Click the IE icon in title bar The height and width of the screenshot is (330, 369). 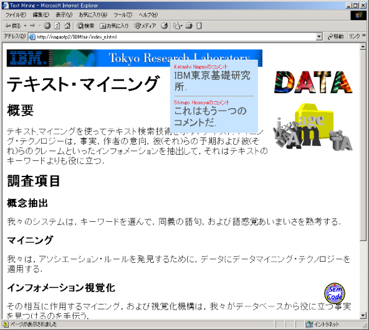6,5
